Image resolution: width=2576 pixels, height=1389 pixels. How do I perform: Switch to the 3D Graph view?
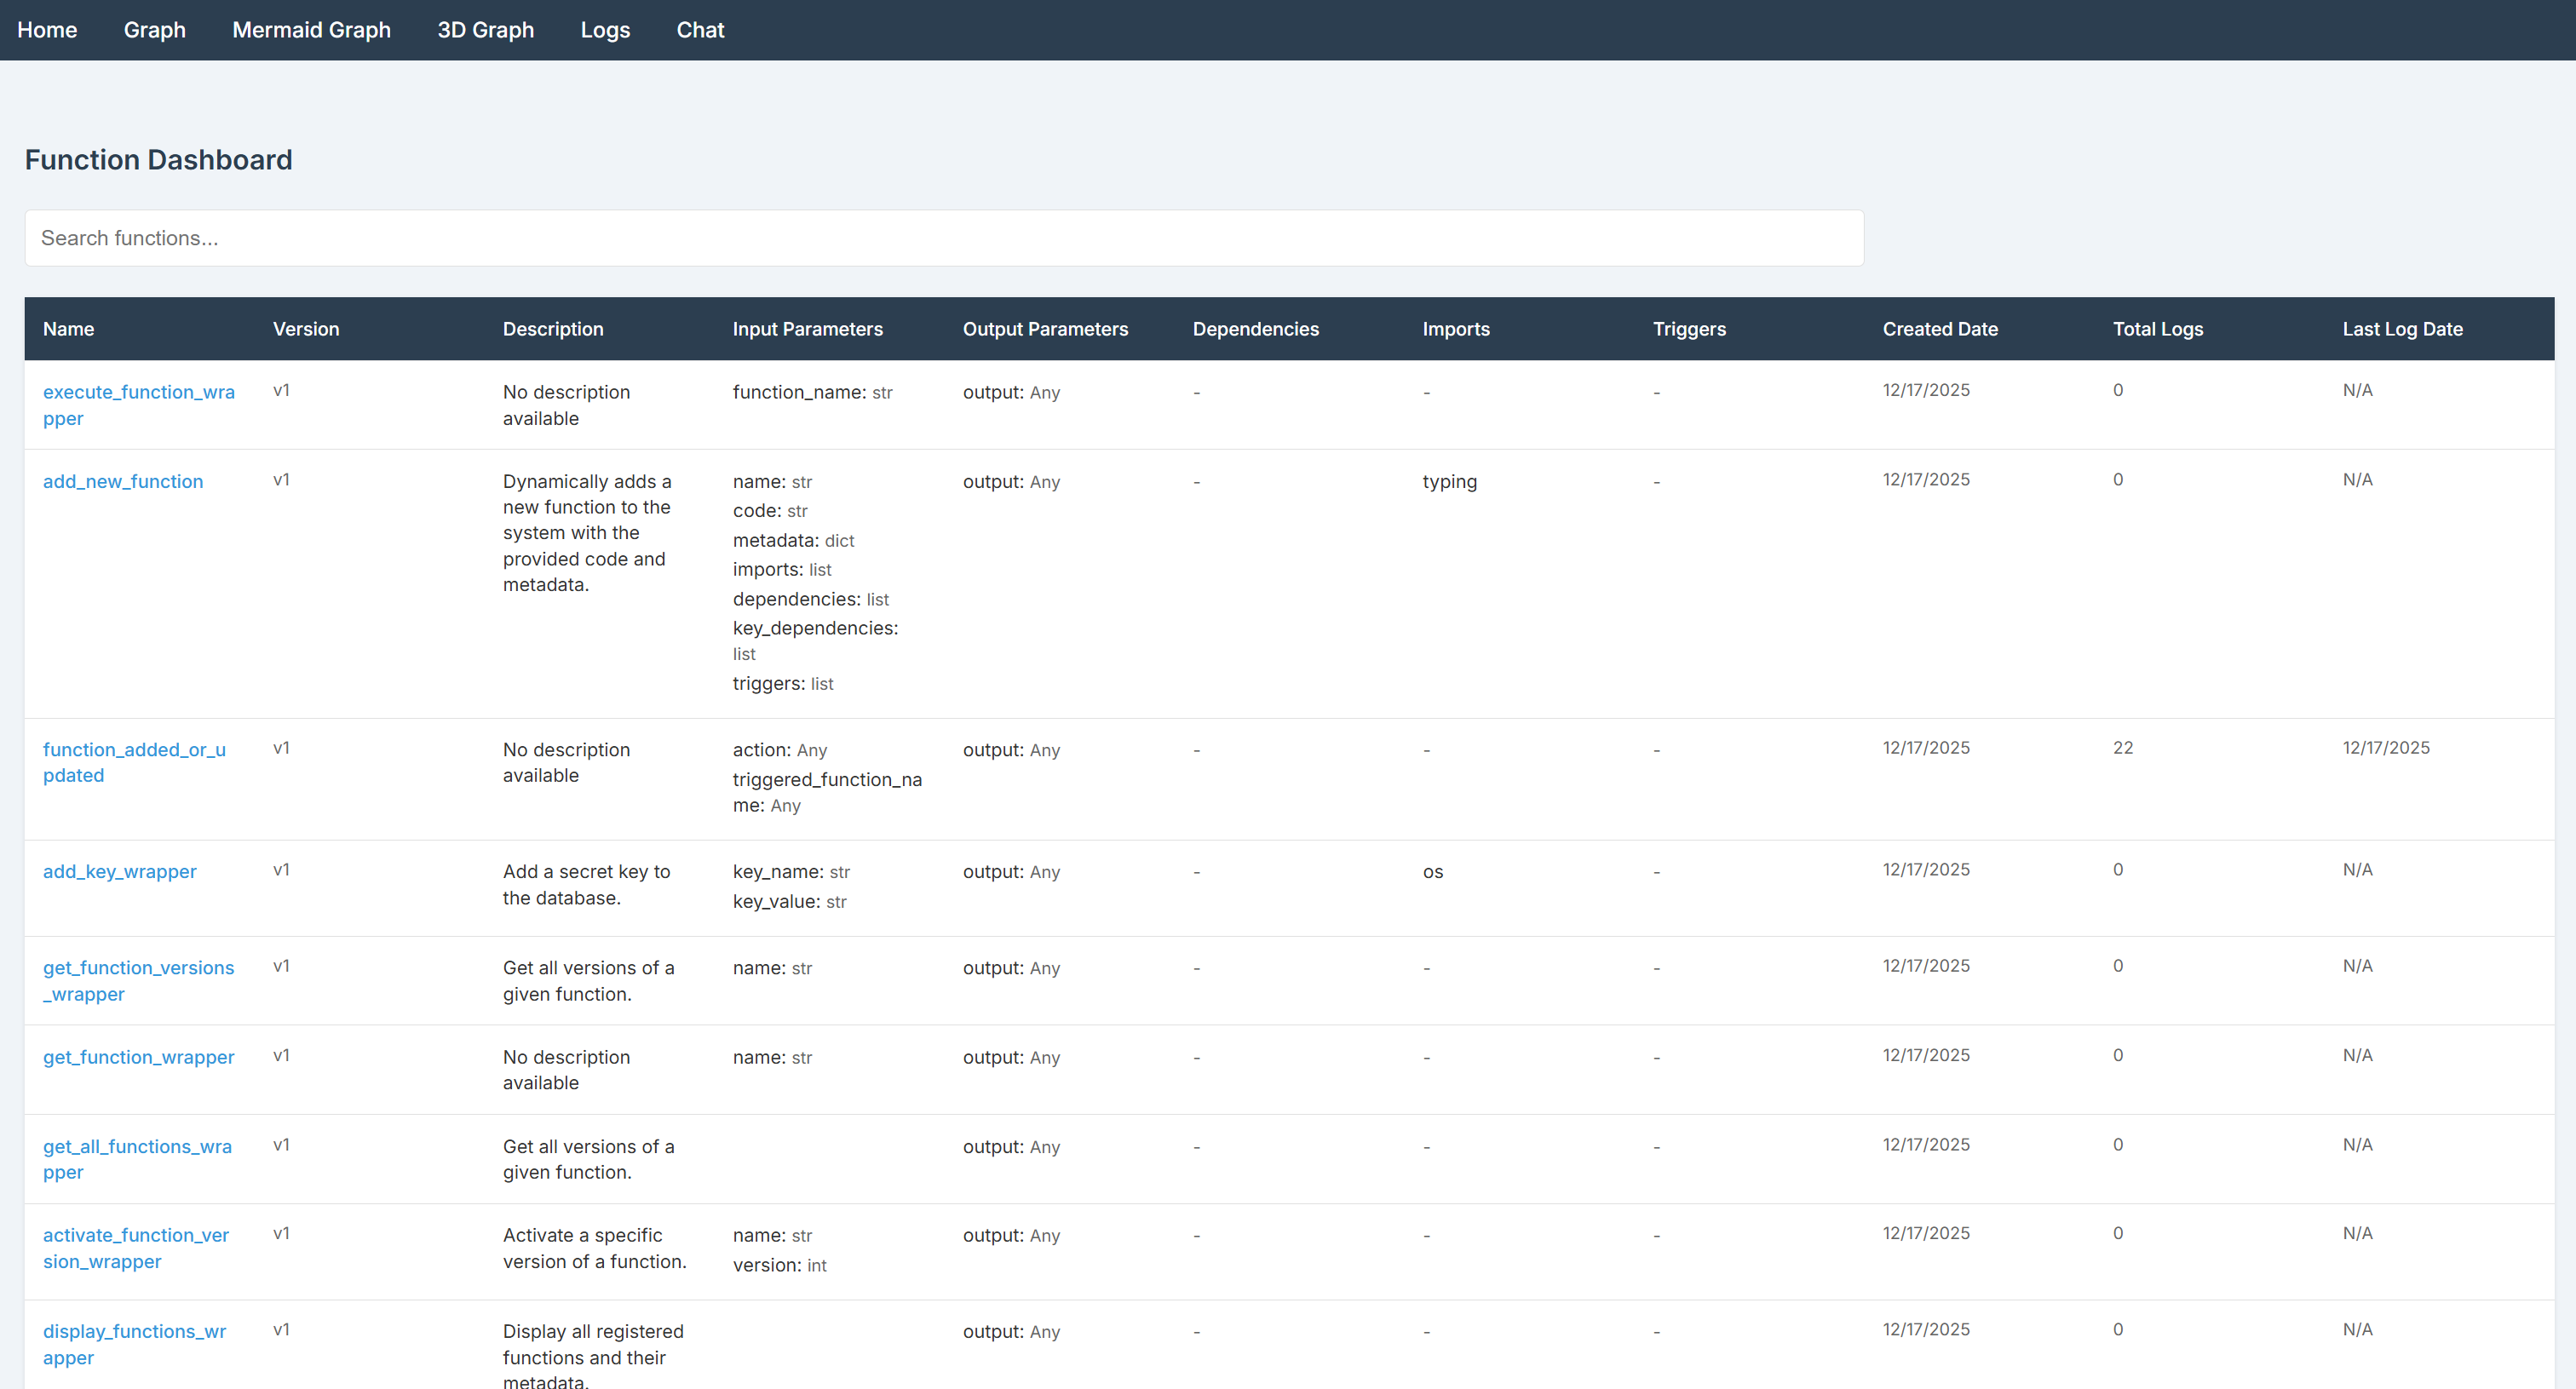coord(486,30)
